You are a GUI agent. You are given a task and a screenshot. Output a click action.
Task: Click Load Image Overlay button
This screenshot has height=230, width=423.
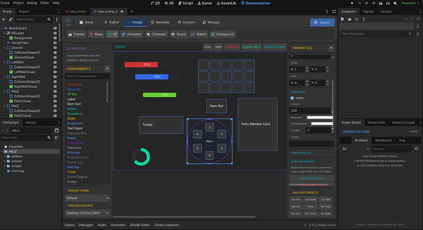click(311, 178)
